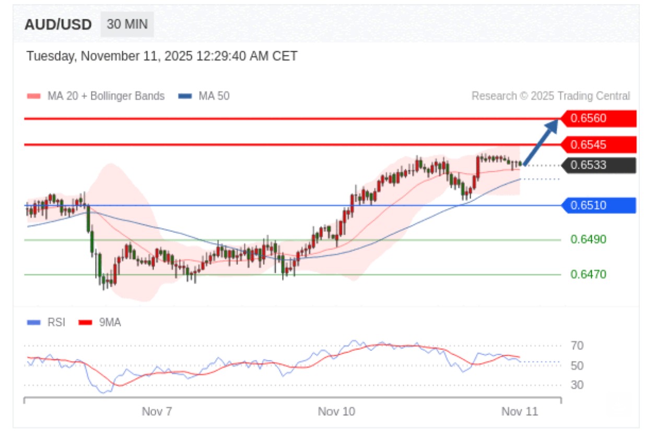Click the red 0.6545 resistance price tag
This screenshot has height=445, width=656.
598,145
